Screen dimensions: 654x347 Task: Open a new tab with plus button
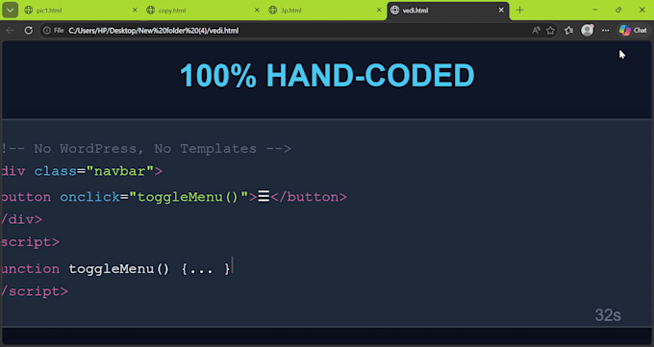click(x=519, y=10)
